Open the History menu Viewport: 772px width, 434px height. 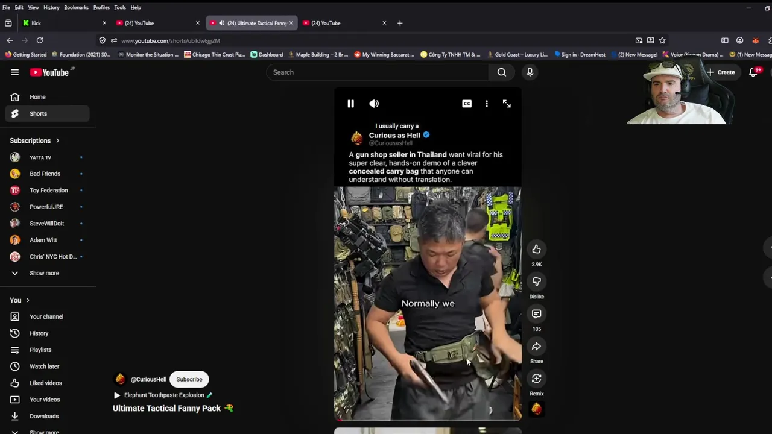pyautogui.click(x=51, y=7)
